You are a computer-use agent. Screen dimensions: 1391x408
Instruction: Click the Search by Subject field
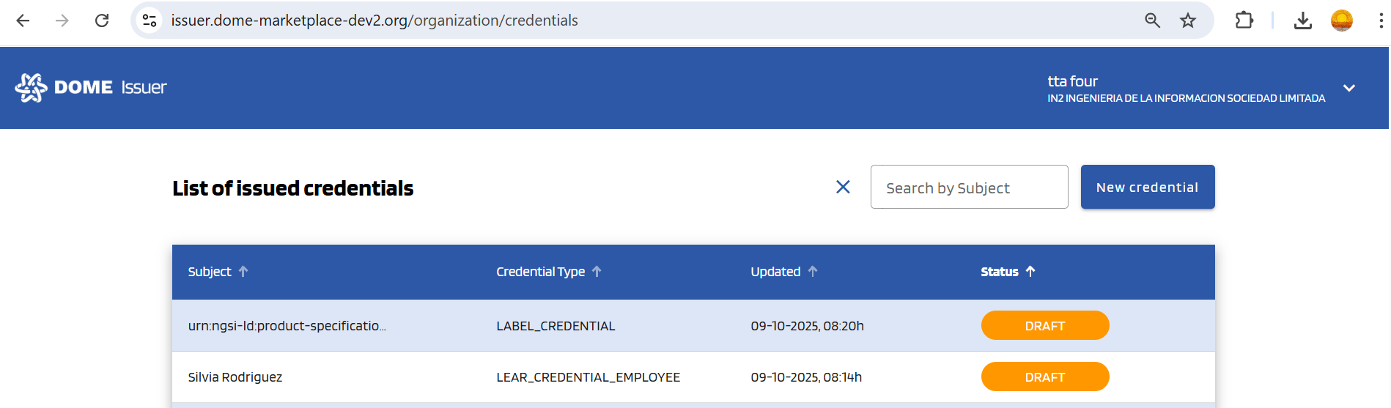968,188
